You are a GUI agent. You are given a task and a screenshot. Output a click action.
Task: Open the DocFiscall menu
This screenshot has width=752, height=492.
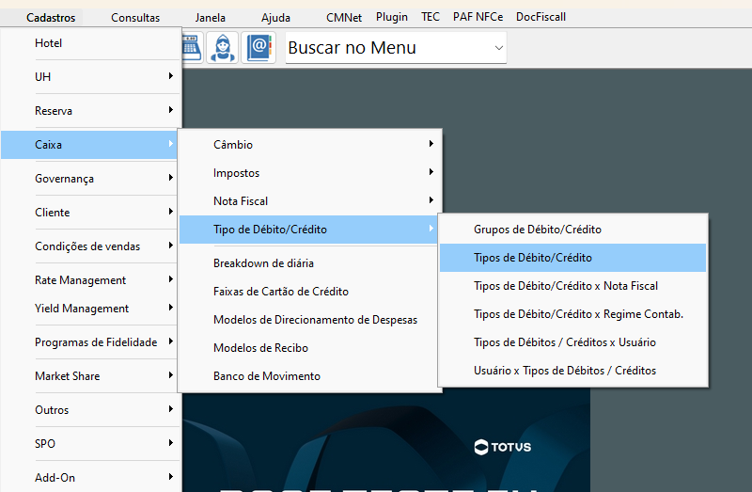tap(540, 17)
